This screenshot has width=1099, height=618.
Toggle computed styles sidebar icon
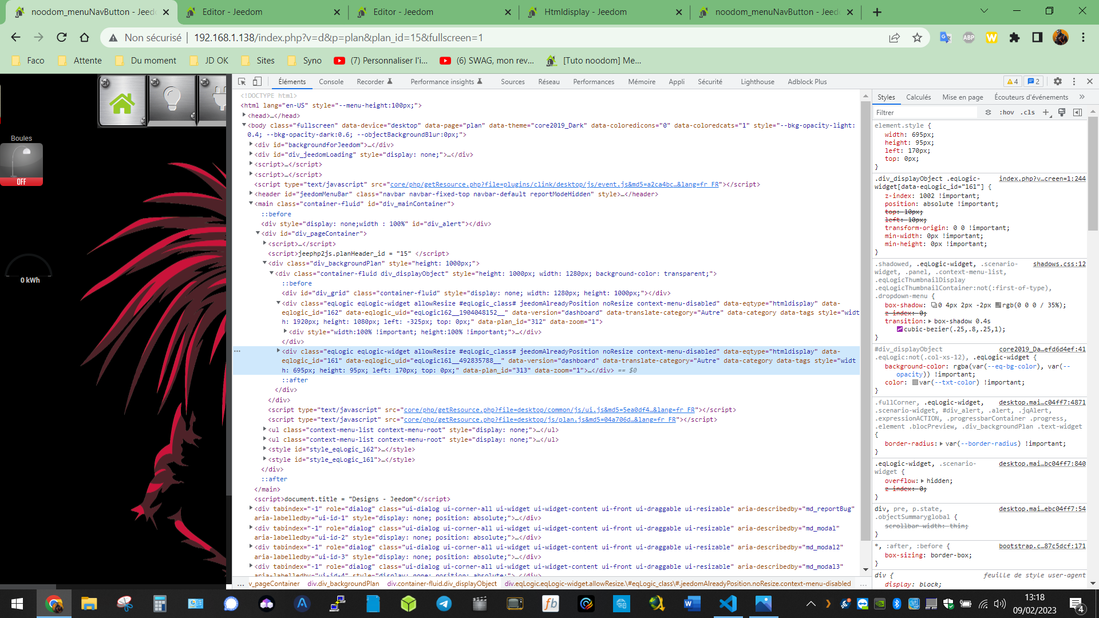click(1077, 112)
